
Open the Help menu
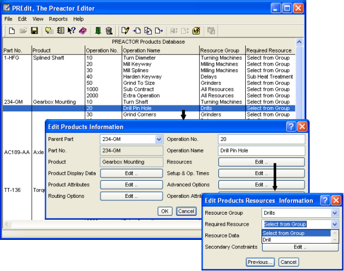pos(78,19)
